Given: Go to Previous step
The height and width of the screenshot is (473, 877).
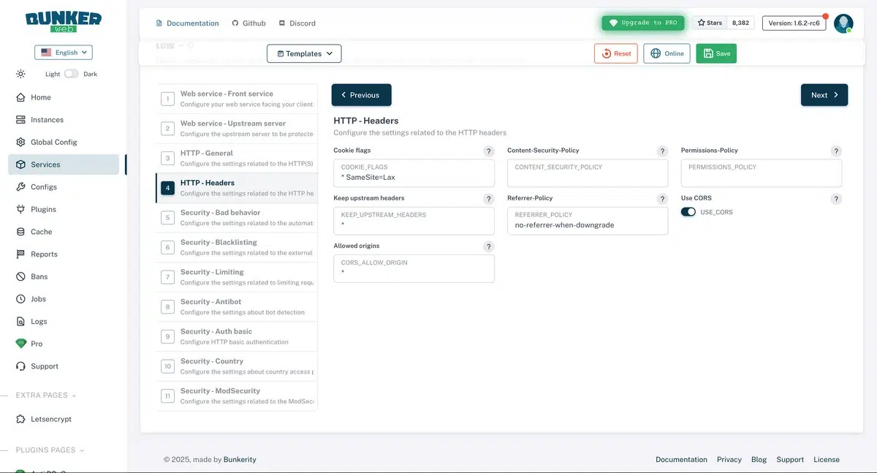Looking at the screenshot, I should [x=361, y=95].
